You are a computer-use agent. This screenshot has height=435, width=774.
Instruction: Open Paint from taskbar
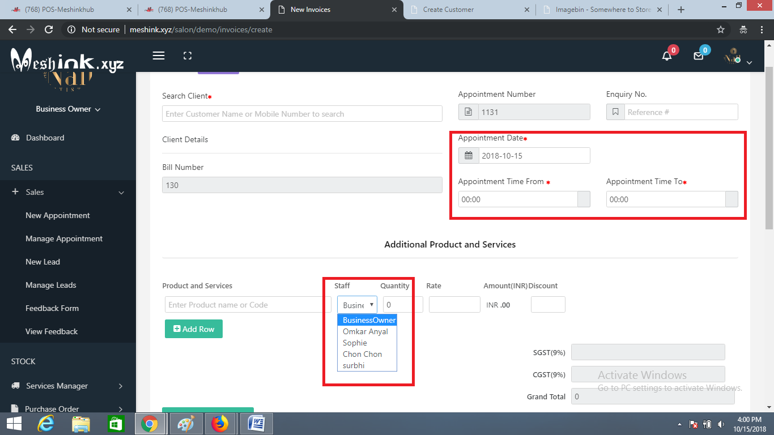click(185, 424)
